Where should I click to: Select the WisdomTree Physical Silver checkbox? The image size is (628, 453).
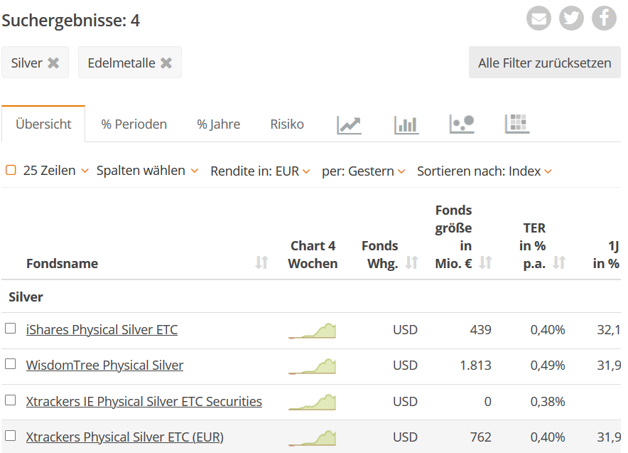(11, 364)
